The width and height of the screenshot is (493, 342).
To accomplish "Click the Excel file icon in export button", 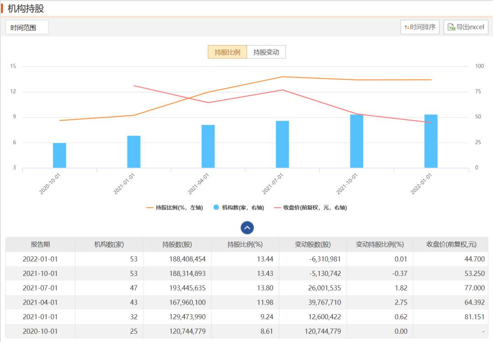I will 451,27.
